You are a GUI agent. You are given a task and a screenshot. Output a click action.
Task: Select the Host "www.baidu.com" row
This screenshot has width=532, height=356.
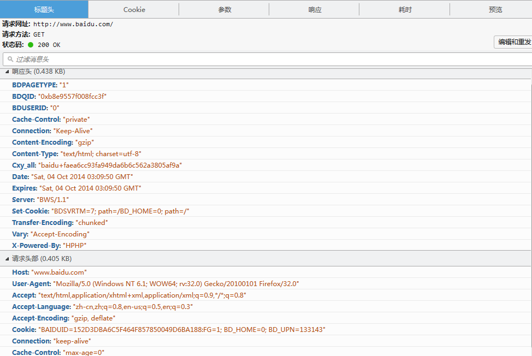265,272
